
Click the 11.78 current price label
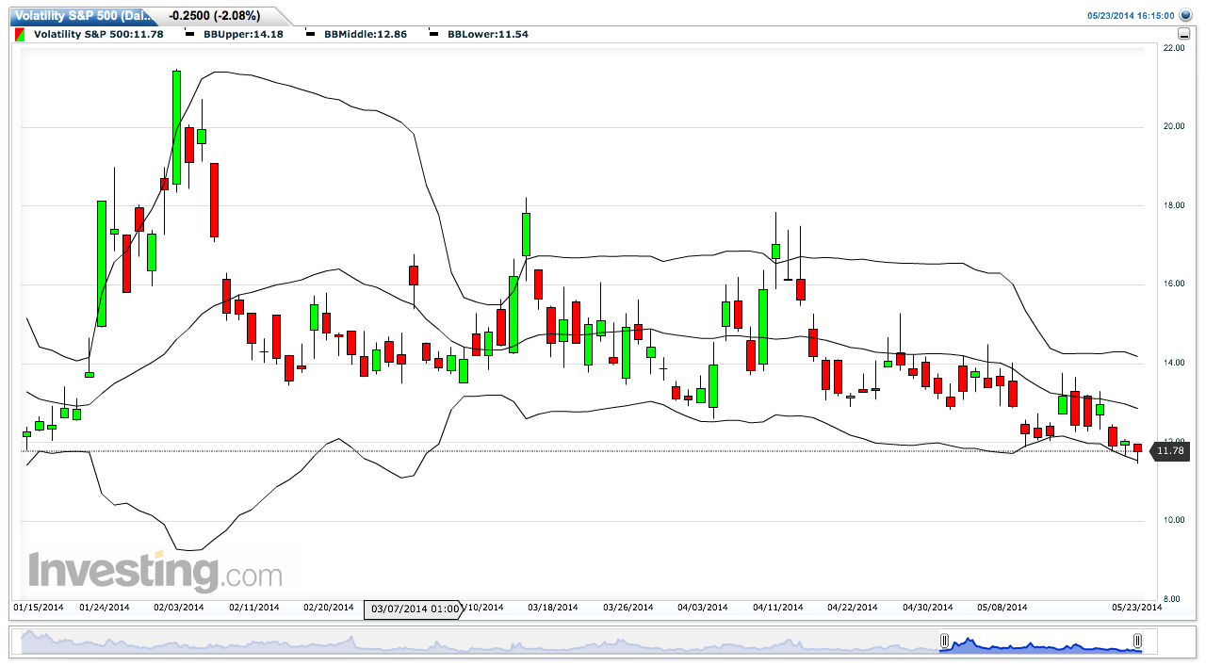click(x=1169, y=451)
